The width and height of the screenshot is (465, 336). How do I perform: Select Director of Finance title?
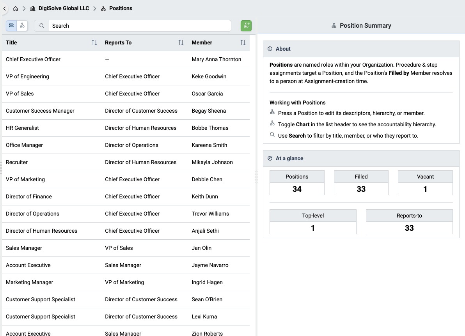(x=29, y=197)
